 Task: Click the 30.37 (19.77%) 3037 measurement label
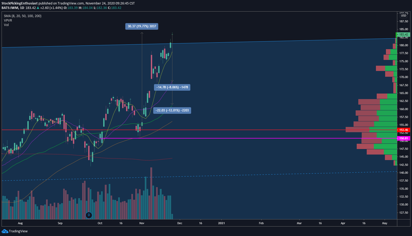coord(142,26)
